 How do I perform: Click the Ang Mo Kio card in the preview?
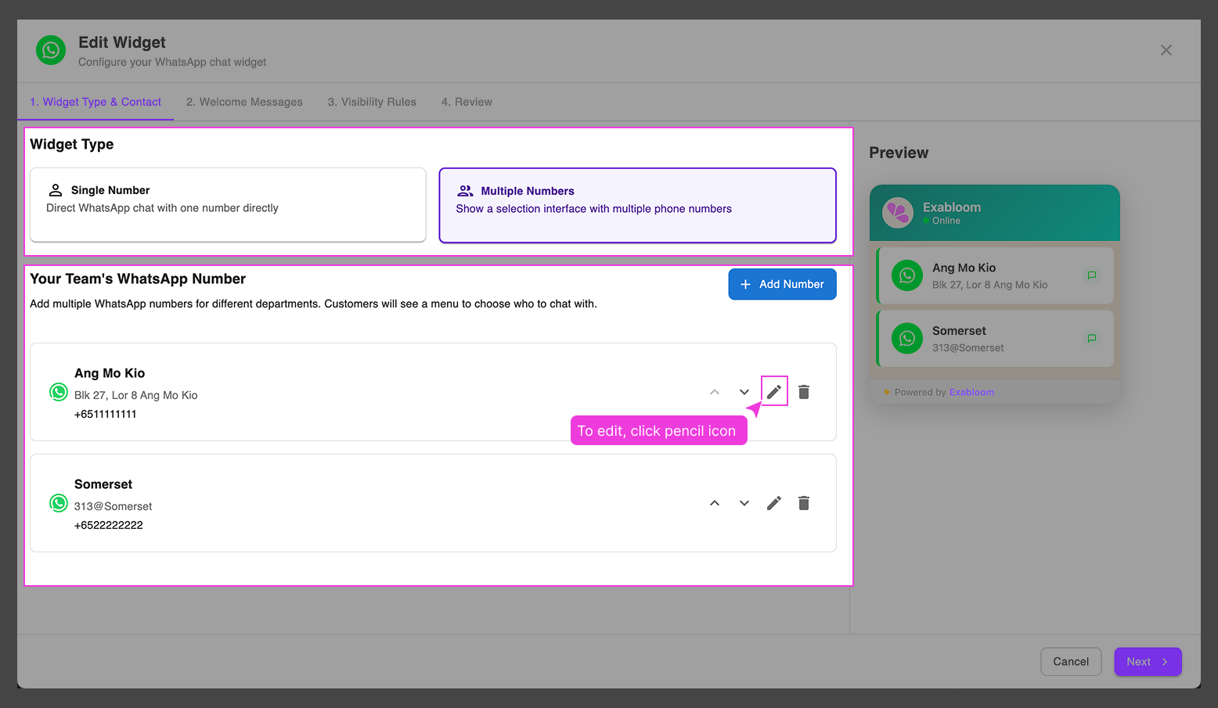coord(994,275)
